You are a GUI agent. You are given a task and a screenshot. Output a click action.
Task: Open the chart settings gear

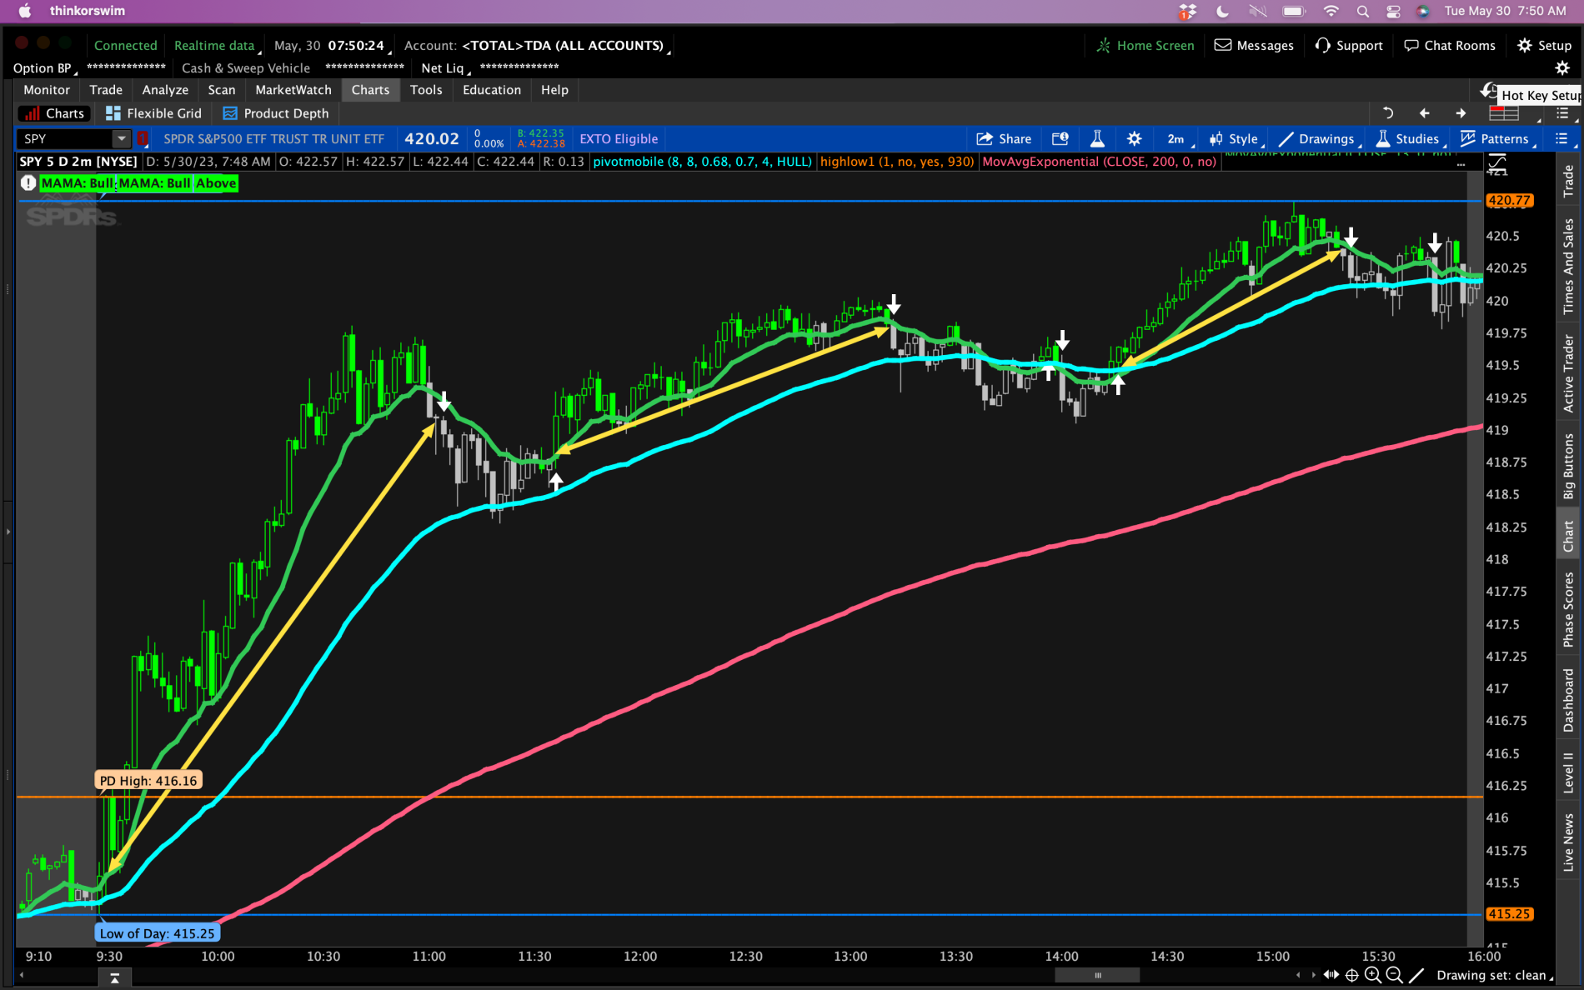1134,139
